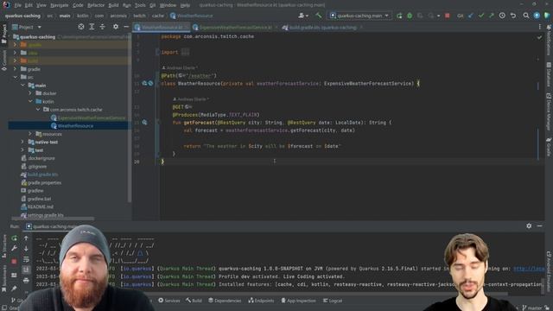Switch to the ExpensiveWeatherForecastService.kt editor tab
Screen dimensions: 553x311
pos(235,27)
